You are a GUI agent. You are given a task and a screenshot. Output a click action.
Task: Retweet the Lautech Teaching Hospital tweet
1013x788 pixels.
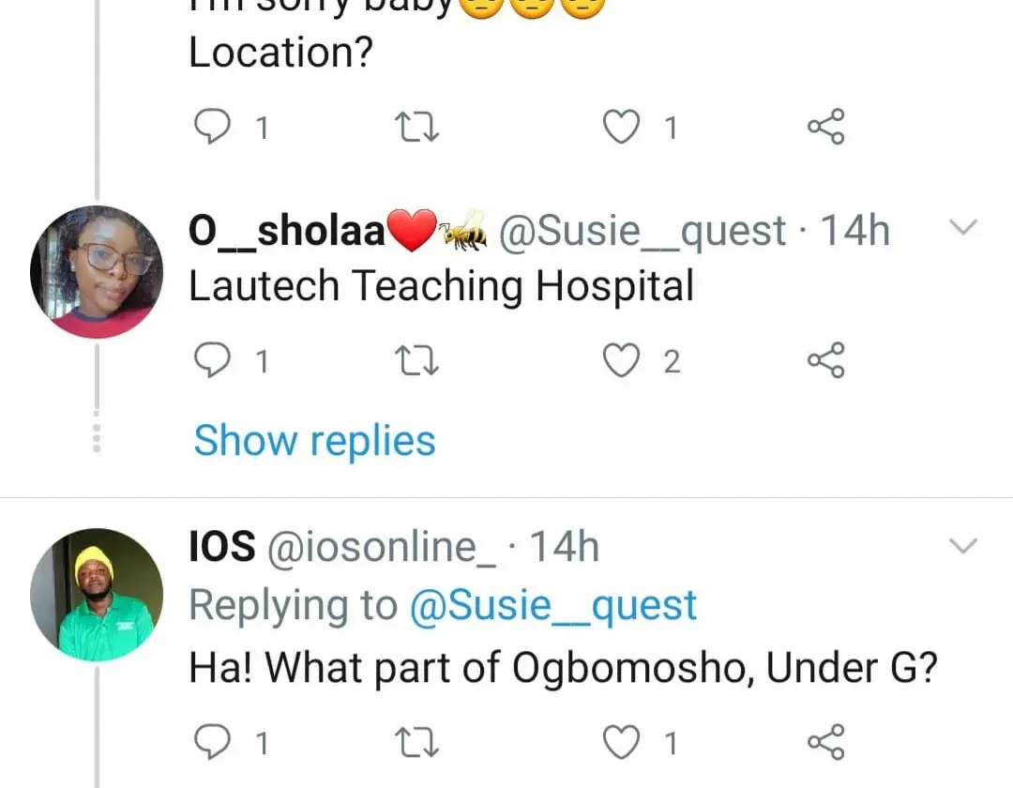tap(417, 361)
